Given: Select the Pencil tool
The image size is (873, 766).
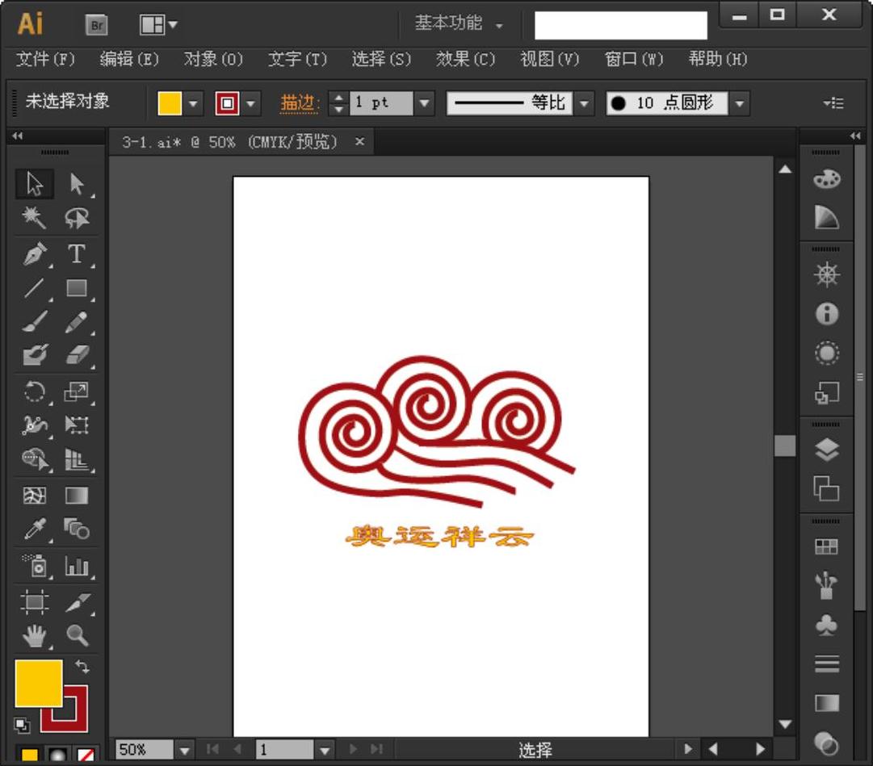Looking at the screenshot, I should 77,321.
